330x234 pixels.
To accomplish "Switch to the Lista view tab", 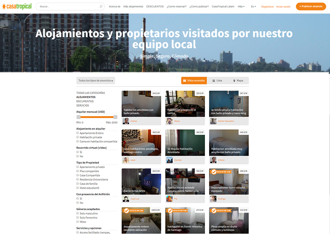I will [x=217, y=81].
